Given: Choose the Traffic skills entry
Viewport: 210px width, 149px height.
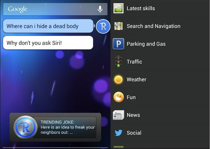Looking at the screenshot, I should (160, 62).
